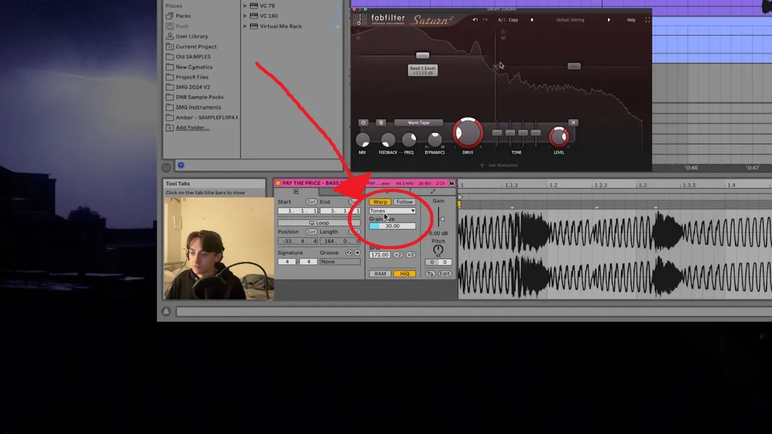The image size is (772, 434).
Task: Click the clip launch tab icon
Action: (x=296, y=192)
